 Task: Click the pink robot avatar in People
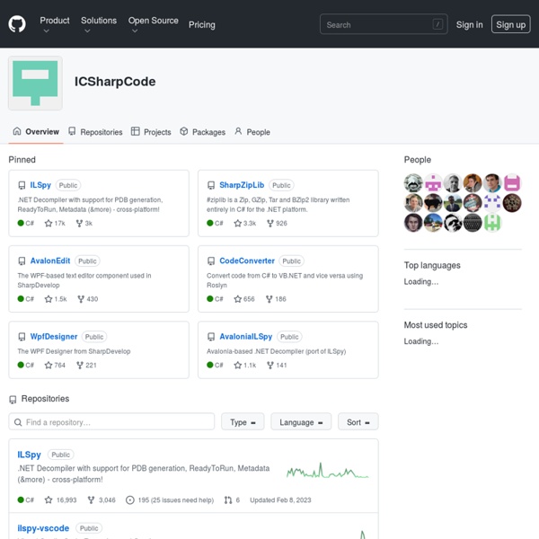point(433,182)
